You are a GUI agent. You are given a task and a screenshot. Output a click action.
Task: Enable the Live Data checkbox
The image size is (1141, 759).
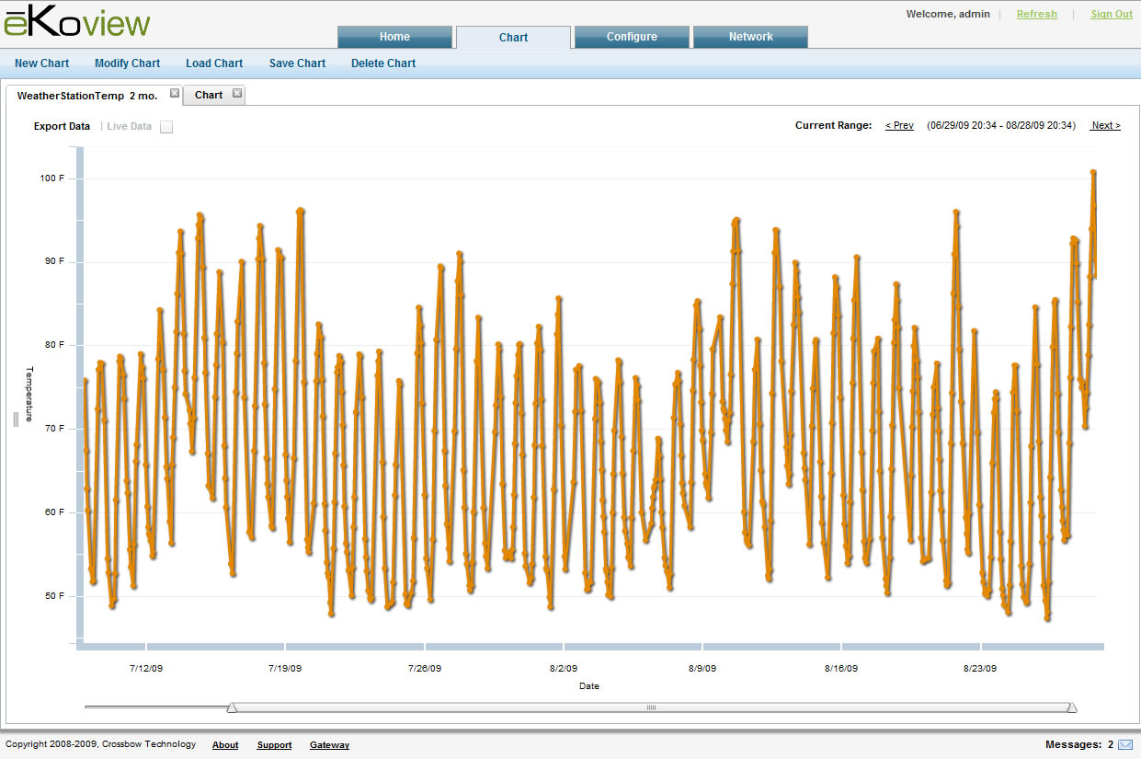(166, 127)
